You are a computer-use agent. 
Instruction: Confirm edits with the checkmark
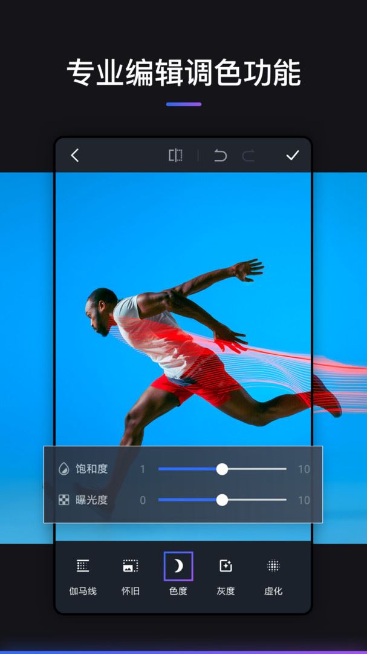(x=293, y=156)
